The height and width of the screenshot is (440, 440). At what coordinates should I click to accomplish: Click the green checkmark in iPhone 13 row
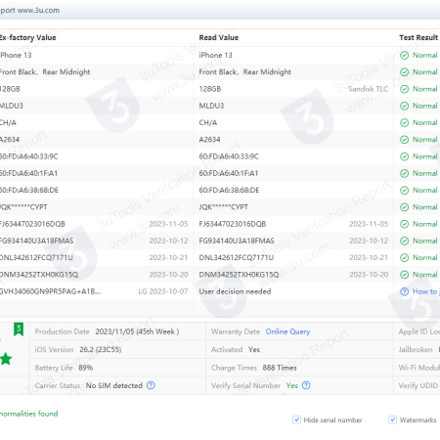[404, 55]
